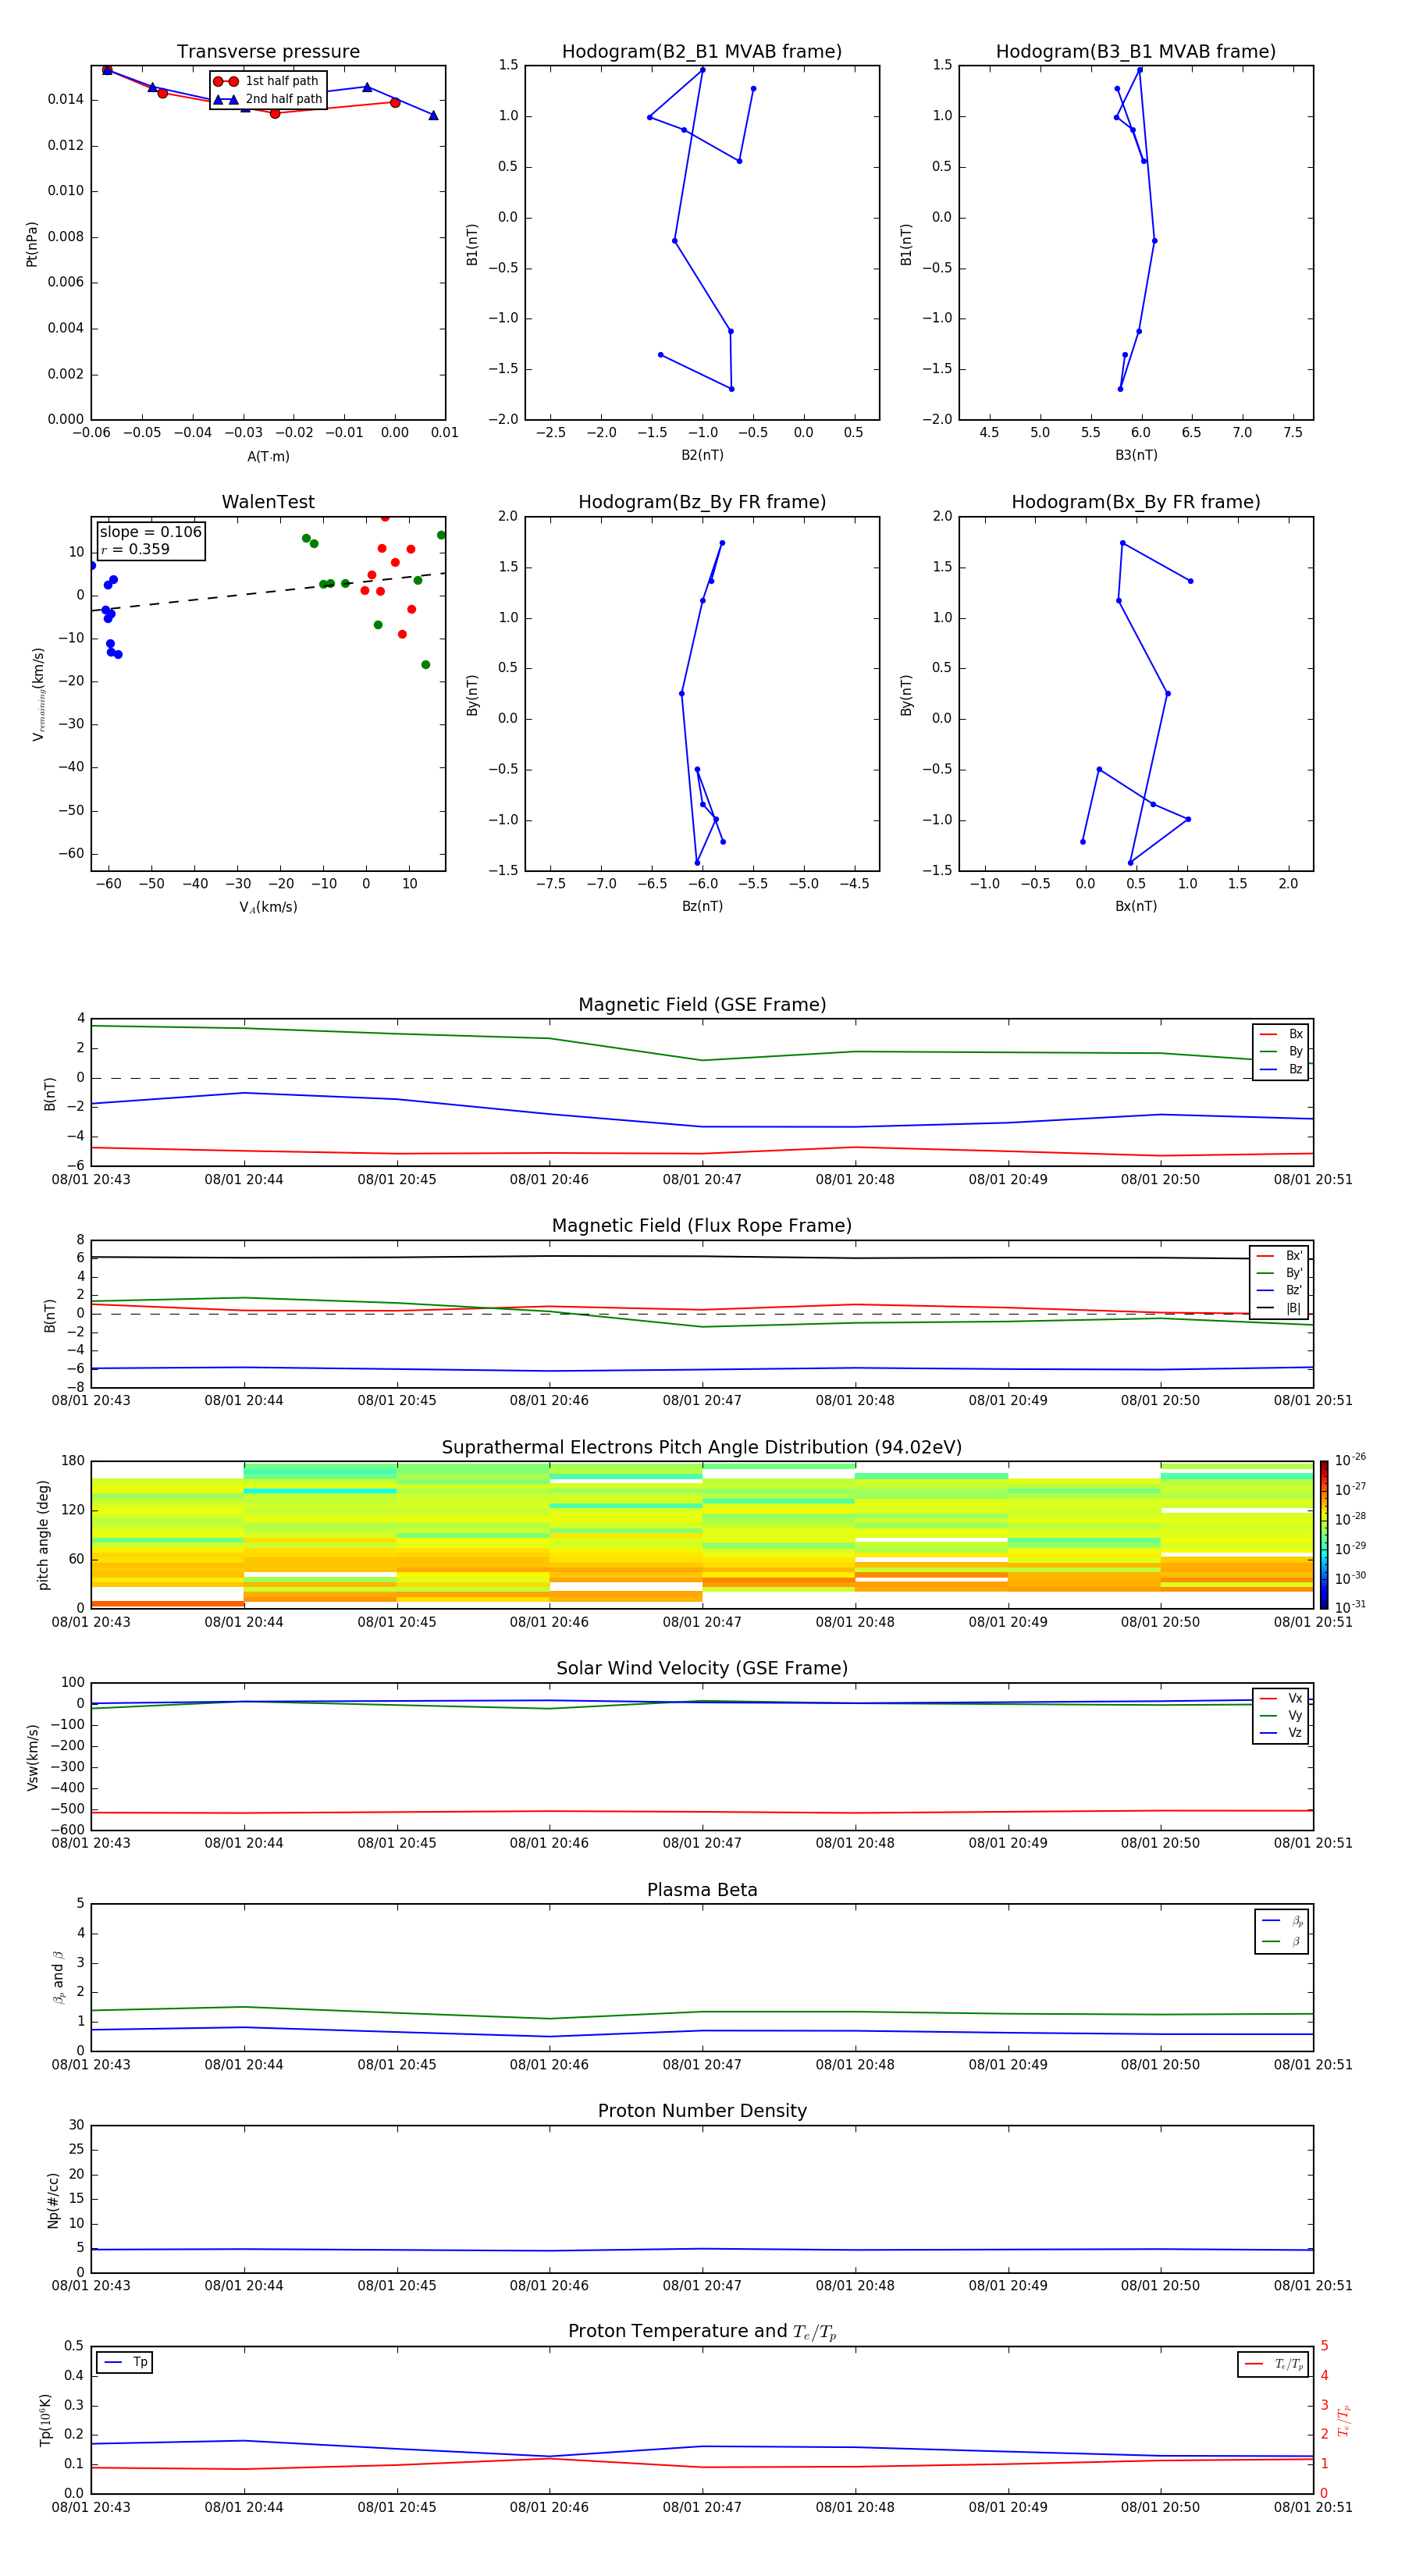Click 'Hodogram(Bz_By FR frame)' title
This screenshot has height=2576, width=1405.
point(702,502)
